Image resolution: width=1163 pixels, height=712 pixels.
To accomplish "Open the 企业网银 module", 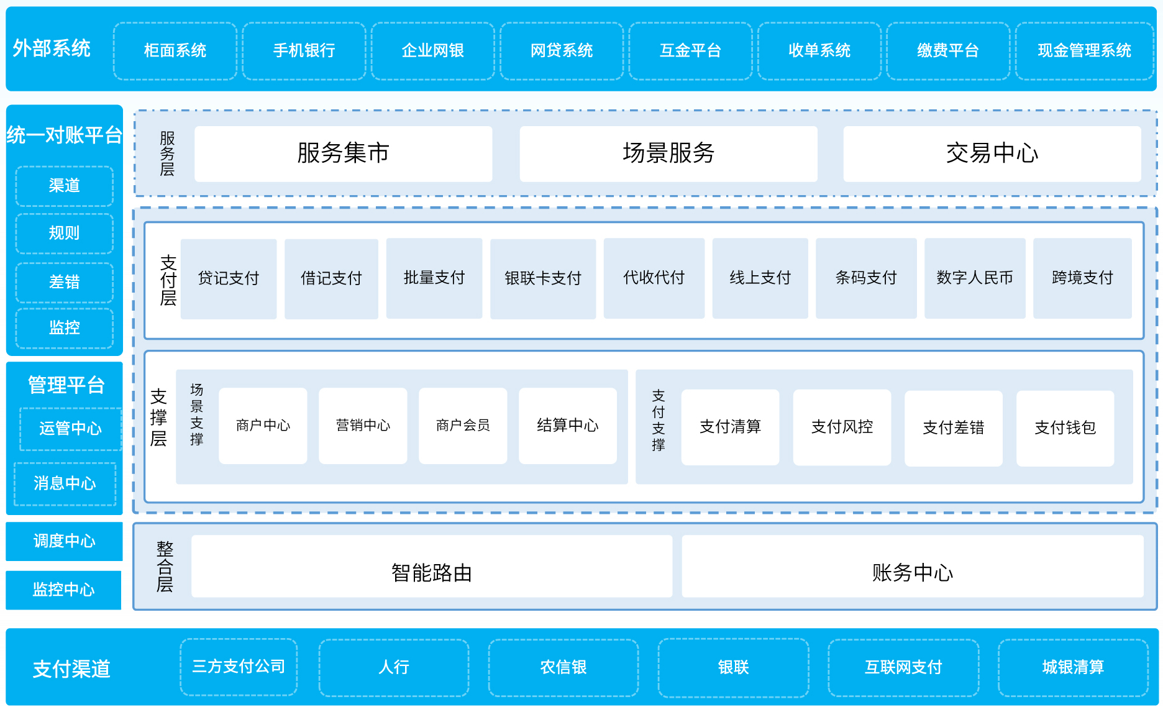I will [432, 50].
